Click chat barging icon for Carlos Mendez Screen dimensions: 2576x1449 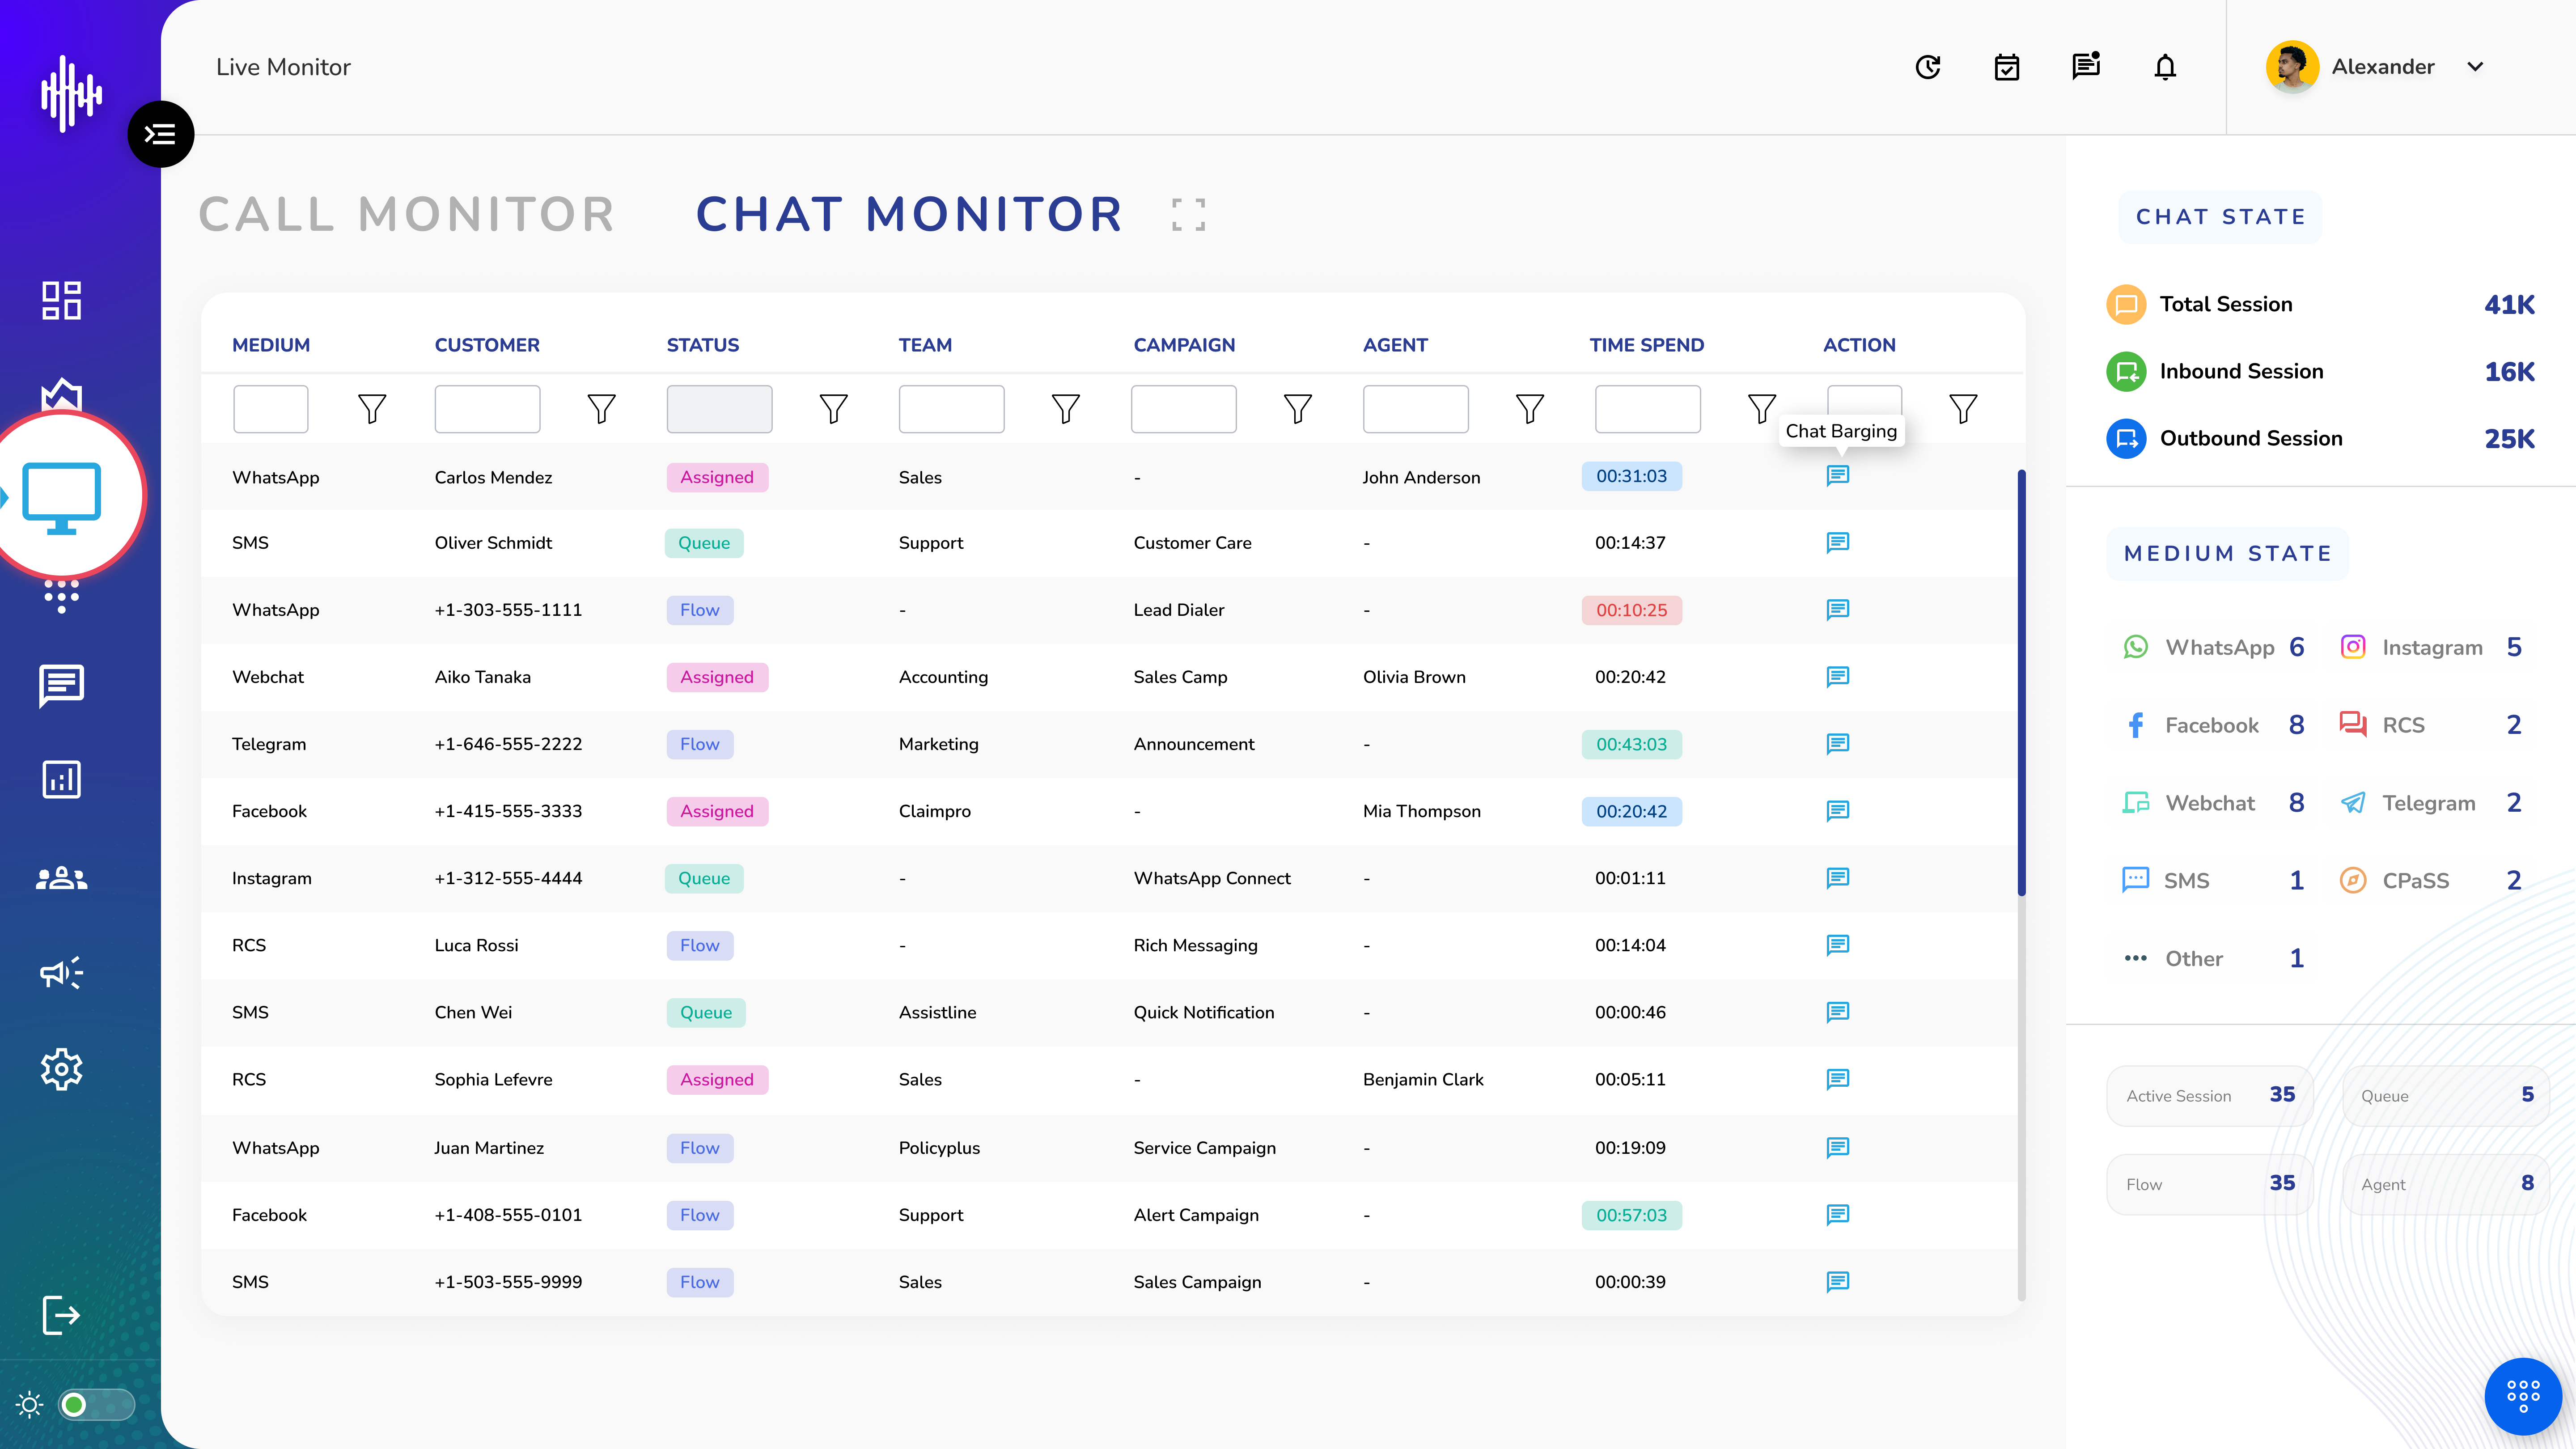click(x=1838, y=476)
